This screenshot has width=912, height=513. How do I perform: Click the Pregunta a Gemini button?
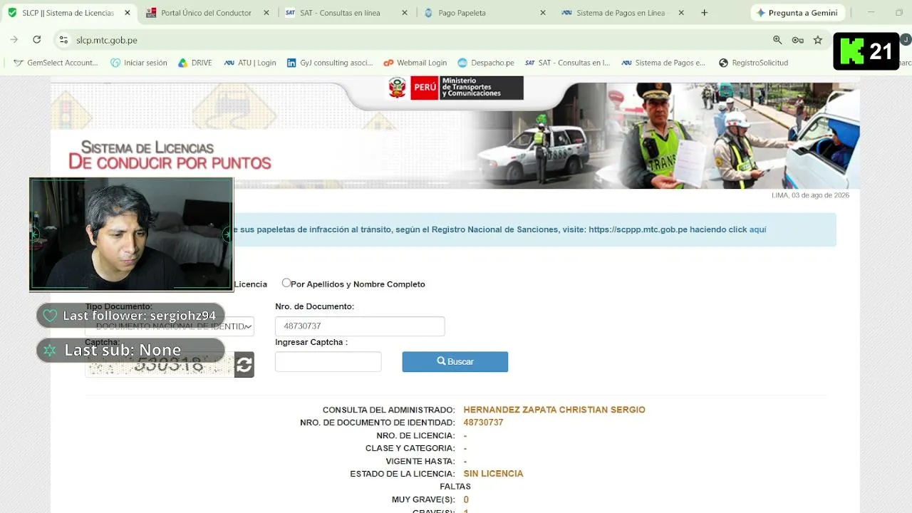click(797, 13)
